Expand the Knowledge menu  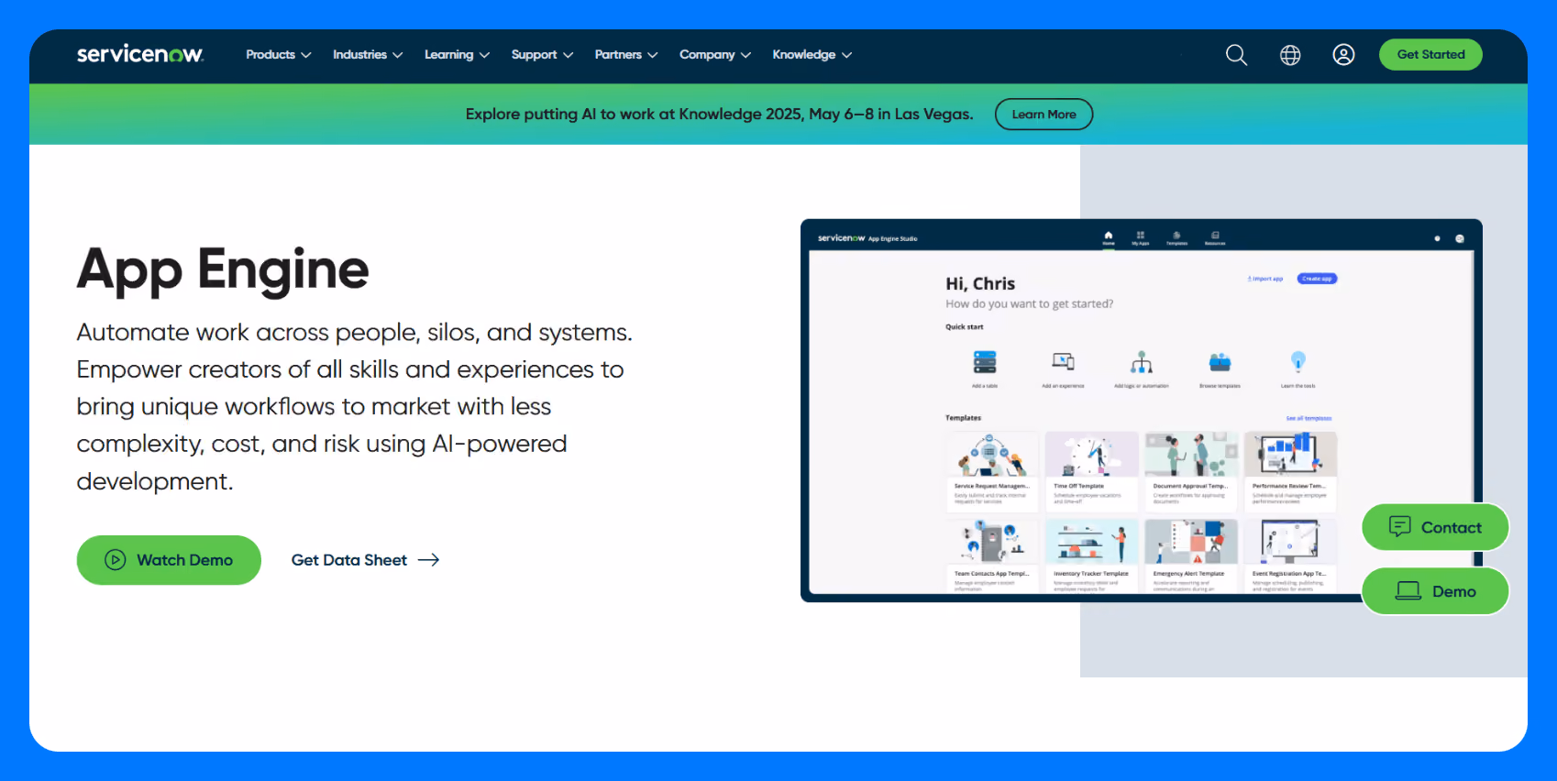coord(812,55)
